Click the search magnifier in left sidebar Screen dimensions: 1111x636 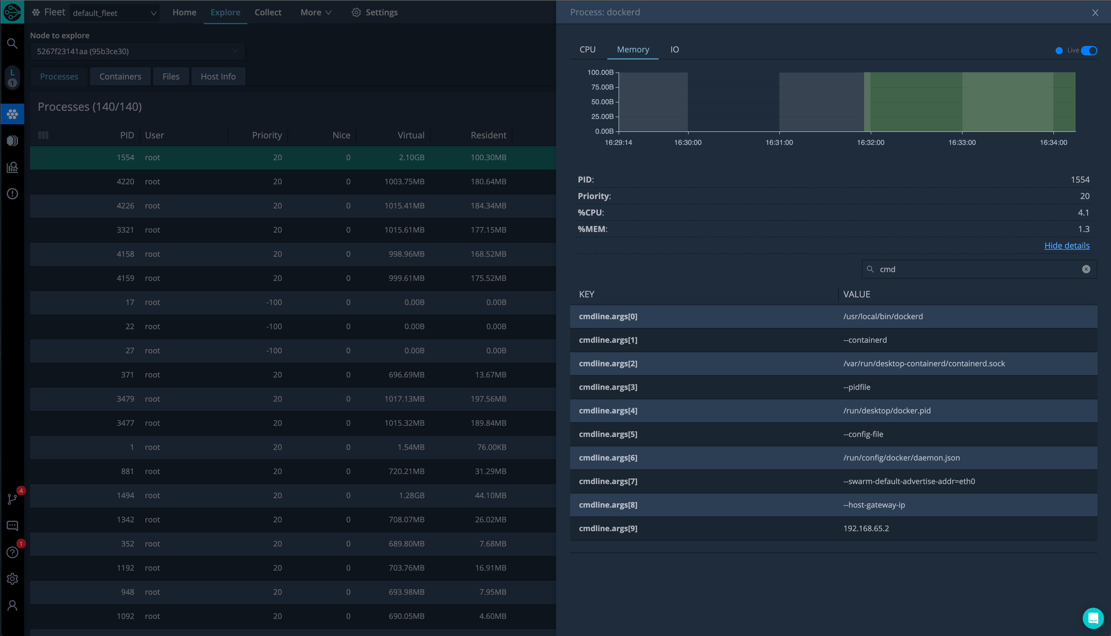[12, 43]
